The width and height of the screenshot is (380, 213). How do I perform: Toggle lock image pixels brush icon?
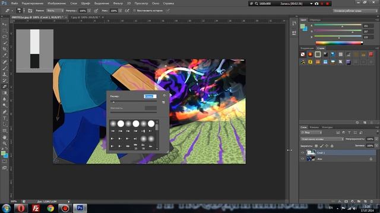tap(322, 146)
